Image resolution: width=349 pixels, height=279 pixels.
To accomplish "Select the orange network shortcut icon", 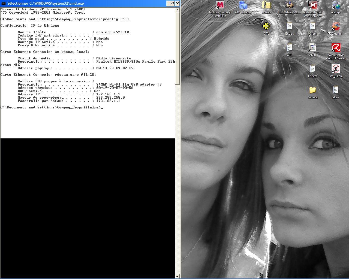I will pos(336,5).
